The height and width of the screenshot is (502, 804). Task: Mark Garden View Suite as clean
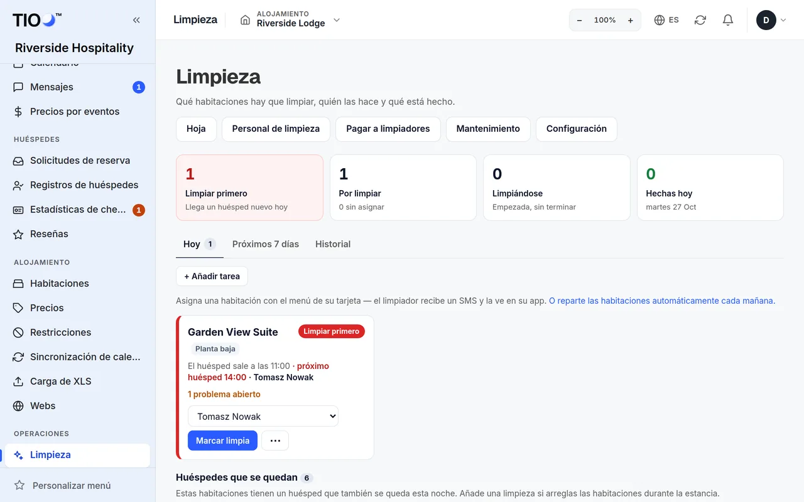222,441
